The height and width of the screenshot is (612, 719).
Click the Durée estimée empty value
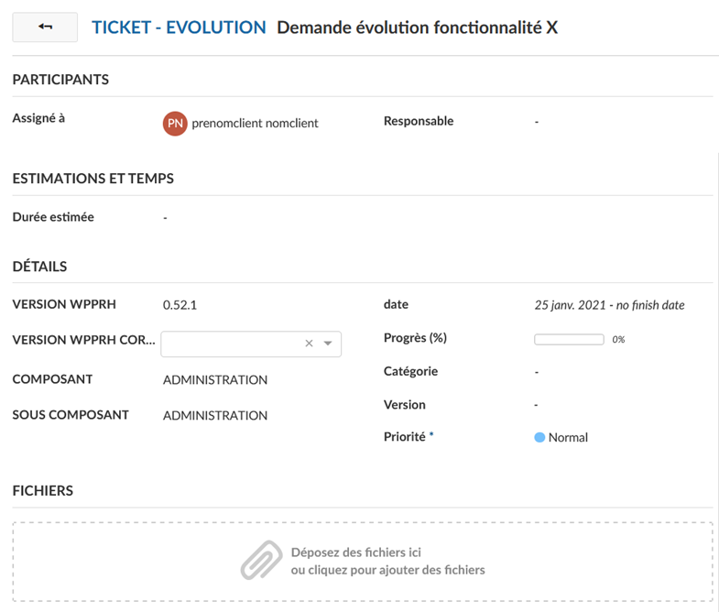tap(165, 218)
